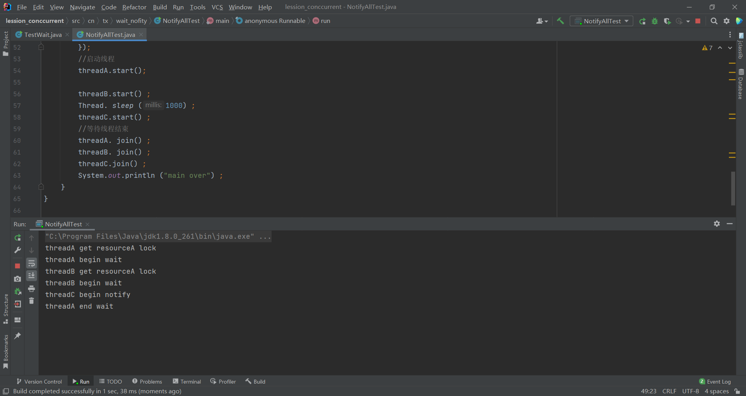Viewport: 746px width, 396px height.
Task: Open the Build menu
Action: tap(160, 7)
